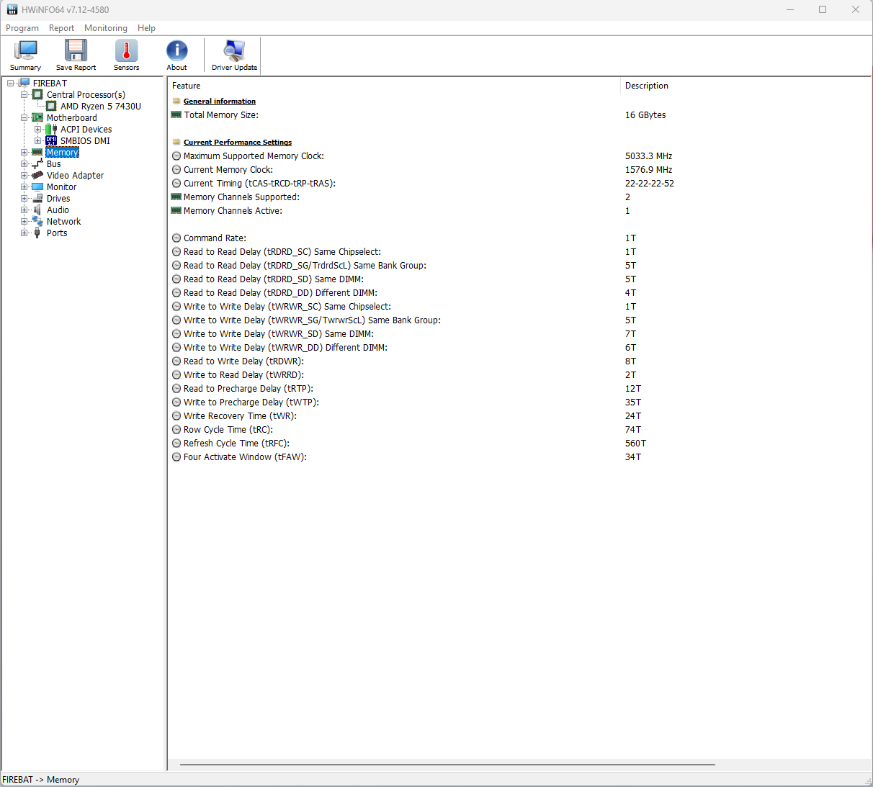
Task: Click the General information folder icon
Action: [176, 101]
